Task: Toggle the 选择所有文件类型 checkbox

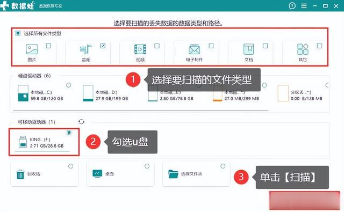Action: pos(18,33)
